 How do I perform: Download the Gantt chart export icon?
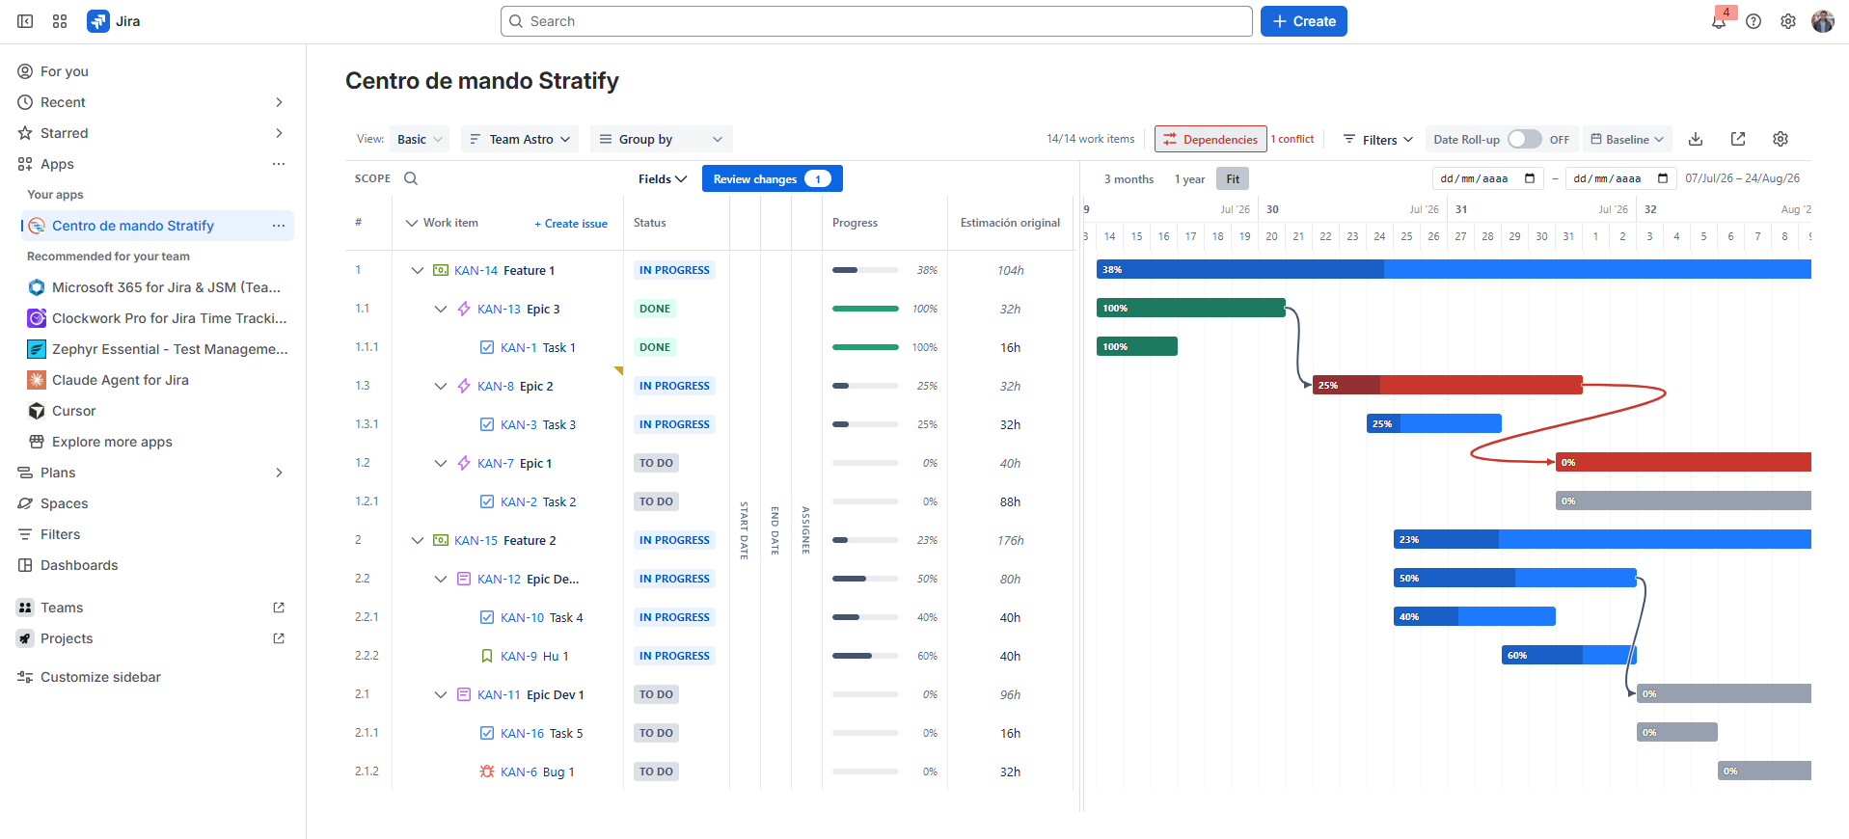coord(1696,139)
